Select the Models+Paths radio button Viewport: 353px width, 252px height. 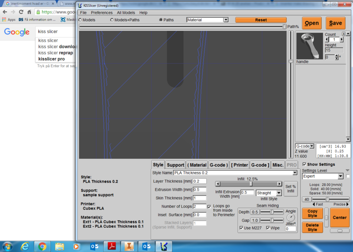pos(112,20)
